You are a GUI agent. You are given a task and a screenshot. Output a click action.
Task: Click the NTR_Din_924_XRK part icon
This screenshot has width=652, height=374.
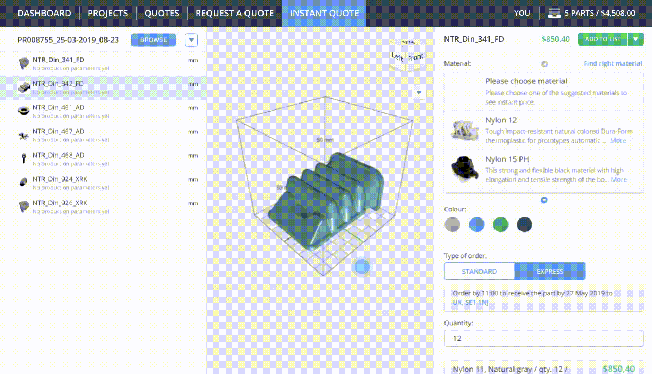point(24,183)
